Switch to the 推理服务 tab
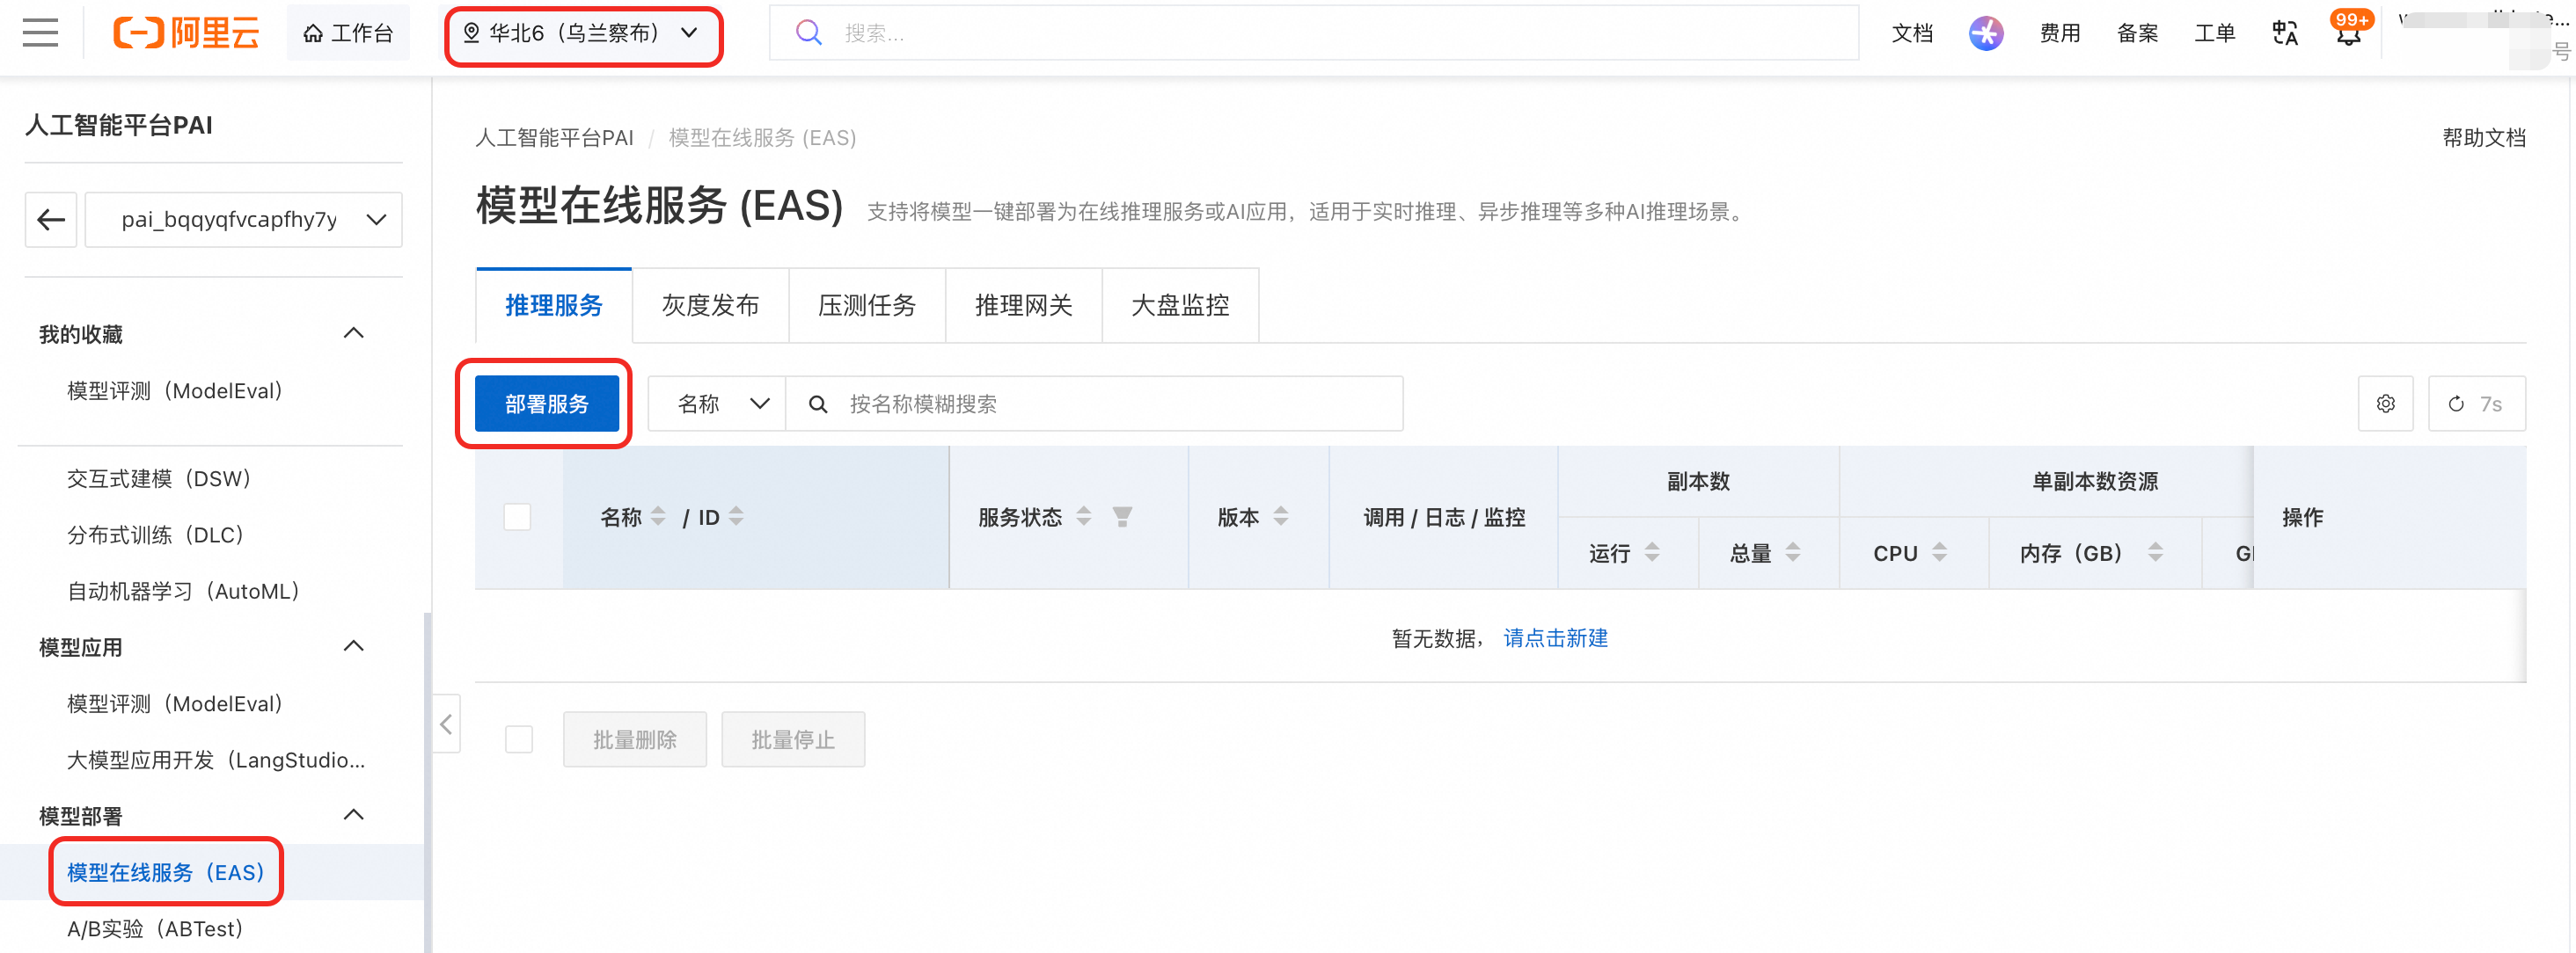2576x953 pixels. point(554,306)
